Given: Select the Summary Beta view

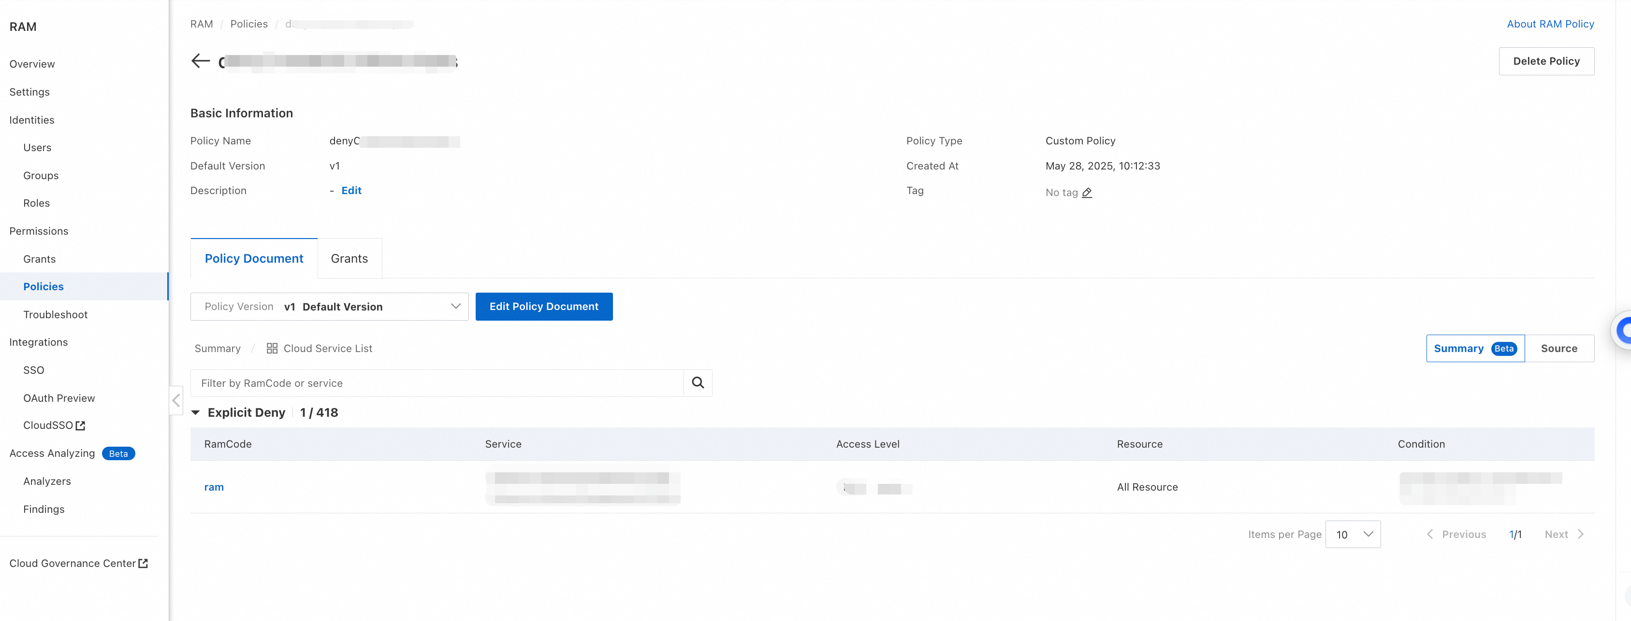Looking at the screenshot, I should [1475, 349].
